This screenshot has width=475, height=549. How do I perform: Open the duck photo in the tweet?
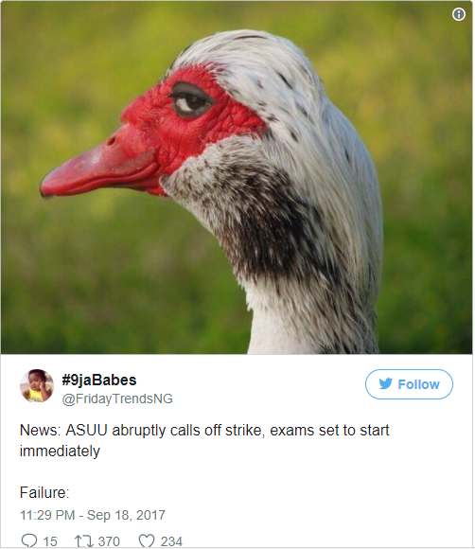[x=237, y=177]
